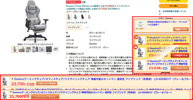Choose the レザー style option
The height and width of the screenshot is (100, 193).
pyautogui.click(x=87, y=27)
